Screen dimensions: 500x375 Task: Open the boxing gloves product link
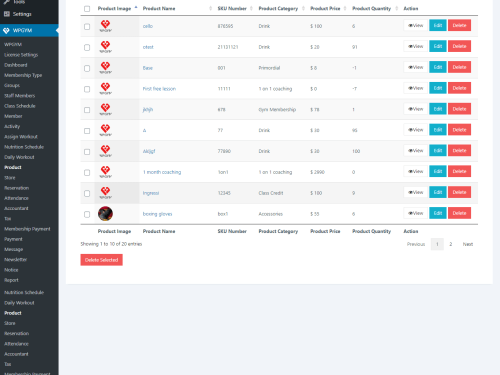157,214
